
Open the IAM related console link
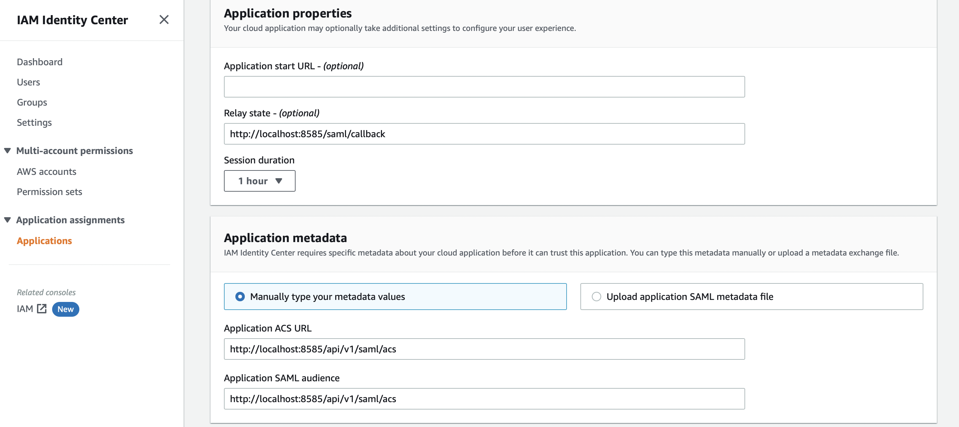(25, 309)
